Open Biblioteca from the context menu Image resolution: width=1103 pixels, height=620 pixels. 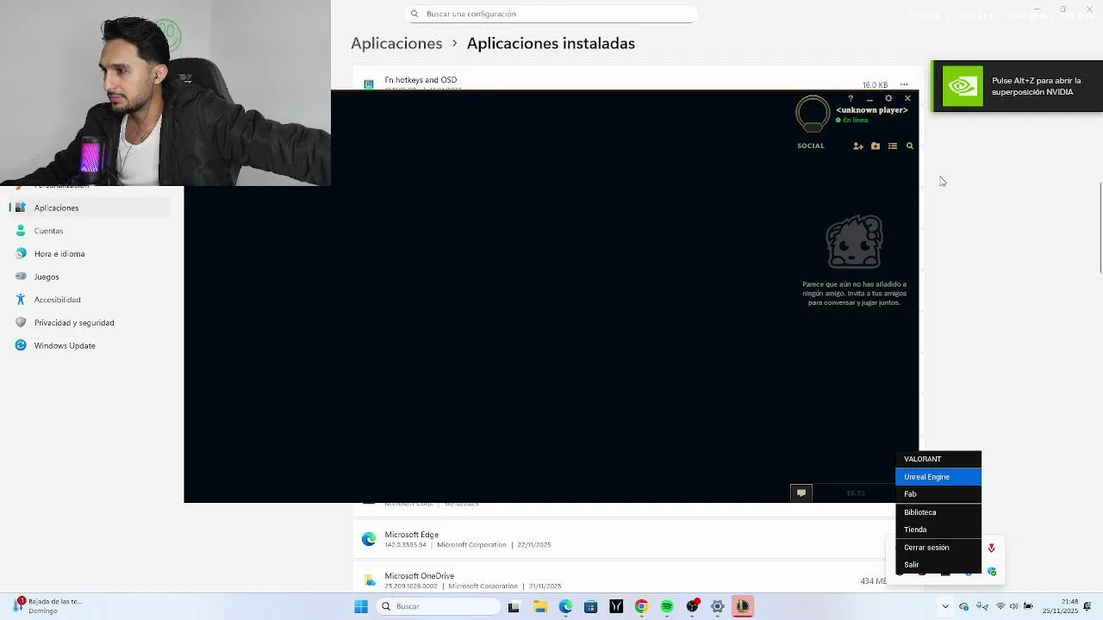(x=938, y=512)
